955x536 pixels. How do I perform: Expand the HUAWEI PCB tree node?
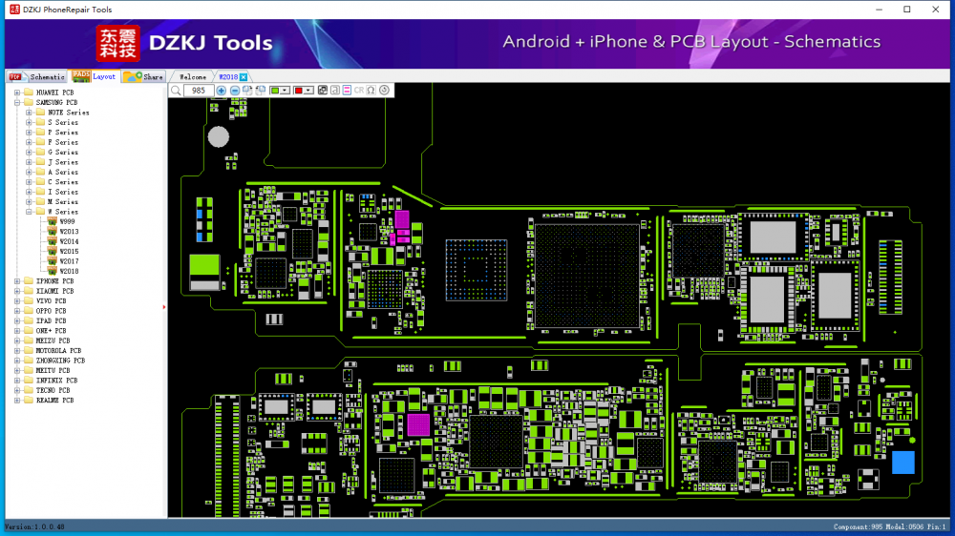(x=17, y=93)
